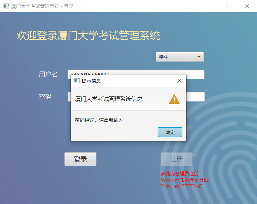Click the 厦门大学考试管理系统信息 dialog header
This screenshot has height=204, width=257.
pyautogui.click(x=109, y=99)
